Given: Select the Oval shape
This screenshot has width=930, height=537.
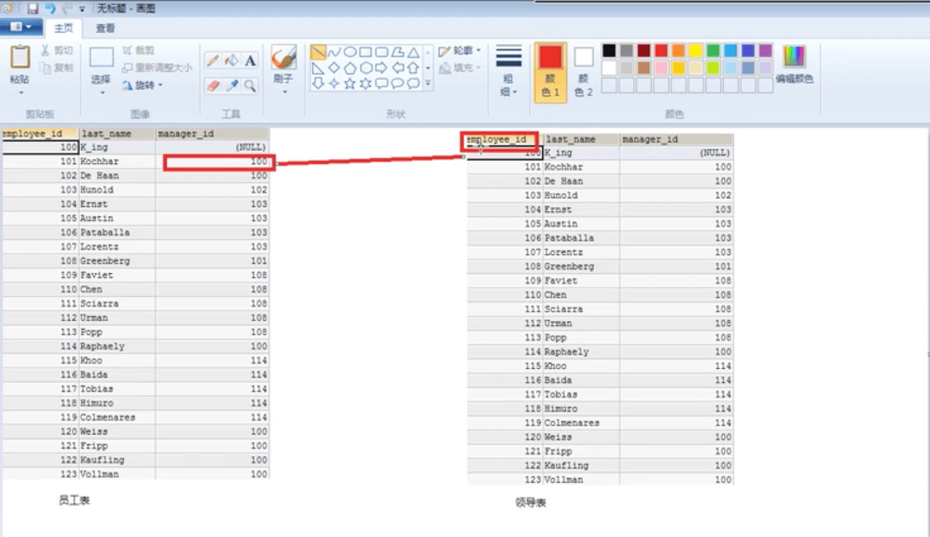Looking at the screenshot, I should tap(350, 52).
